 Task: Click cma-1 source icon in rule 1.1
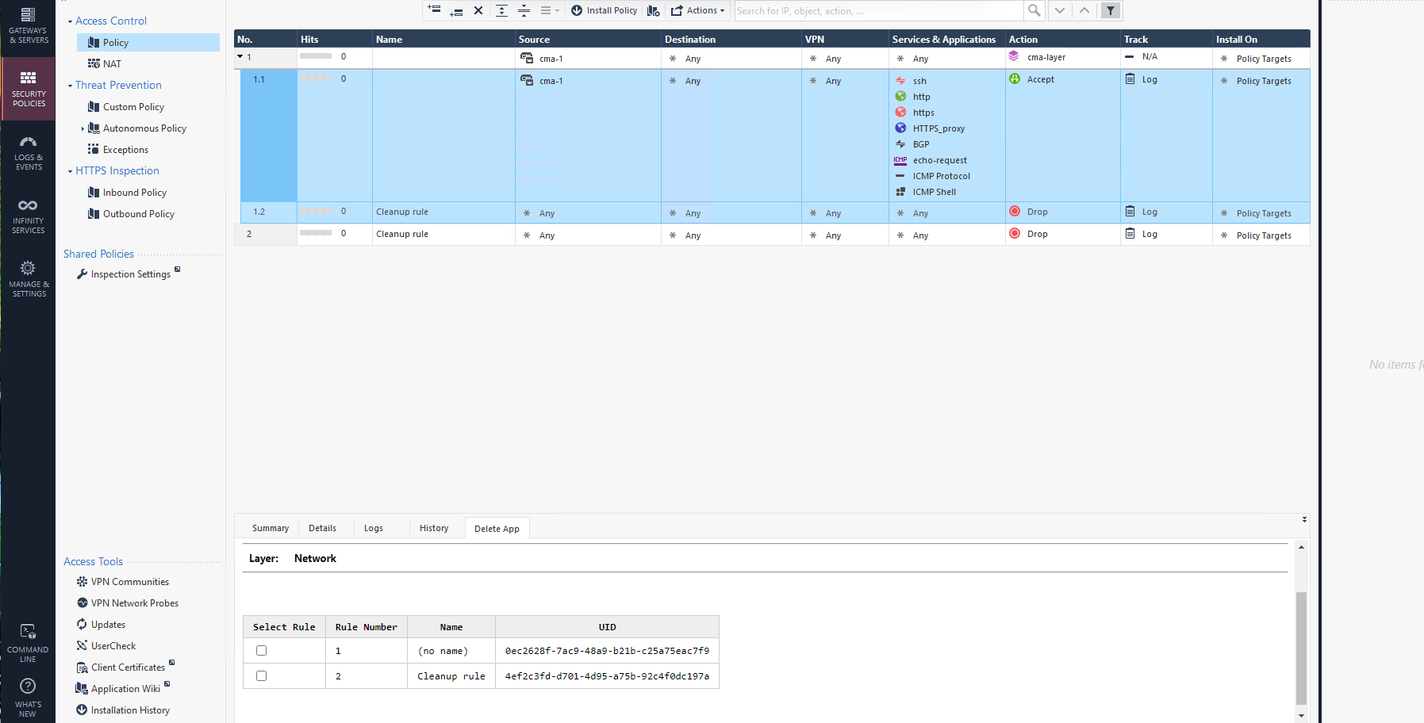(527, 80)
